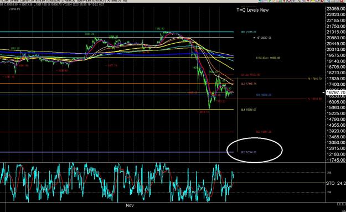
Task: Select the current price tag 16797.70
Action: 336,92
